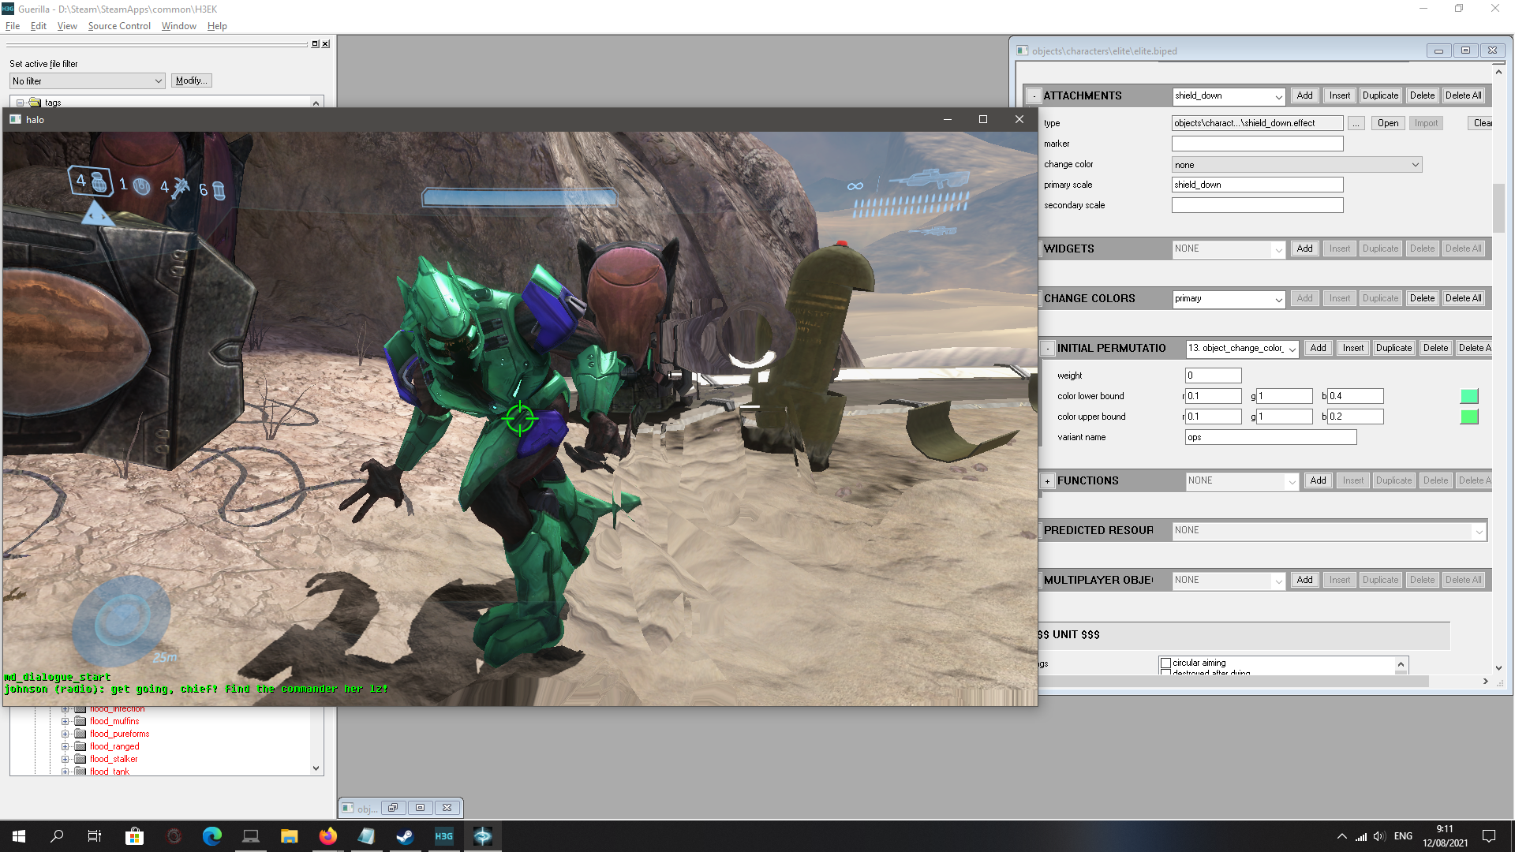The width and height of the screenshot is (1515, 852).
Task: Open Microsoft Edge from taskbar
Action: (x=212, y=836)
